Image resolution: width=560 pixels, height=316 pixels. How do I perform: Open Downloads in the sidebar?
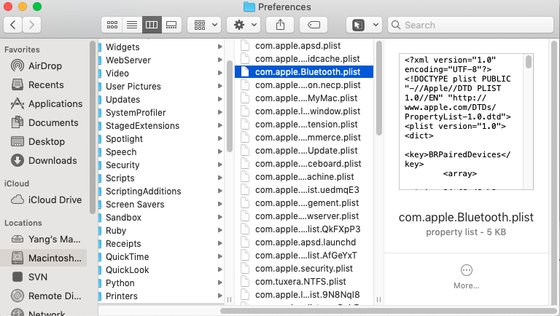click(x=44, y=160)
